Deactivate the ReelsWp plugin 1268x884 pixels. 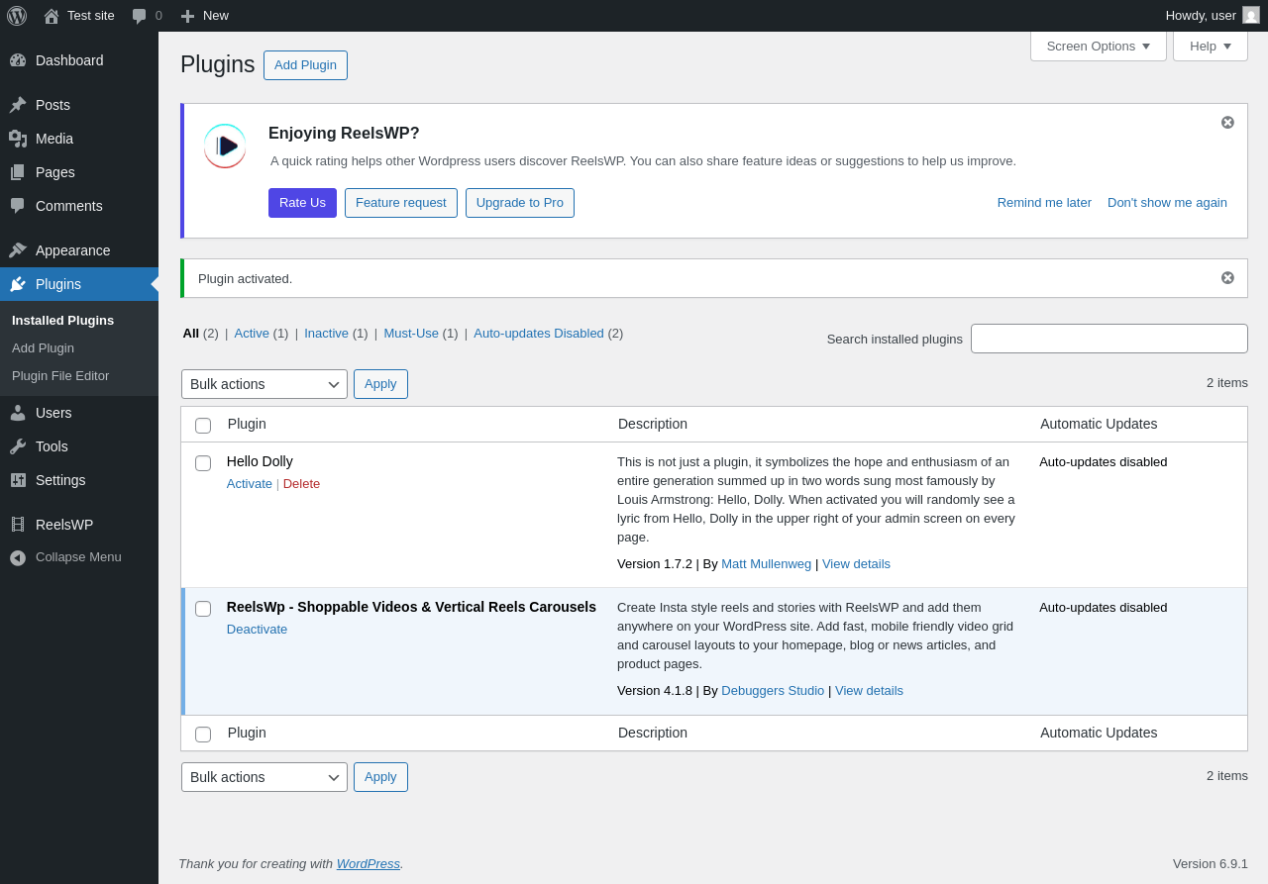pyautogui.click(x=257, y=630)
